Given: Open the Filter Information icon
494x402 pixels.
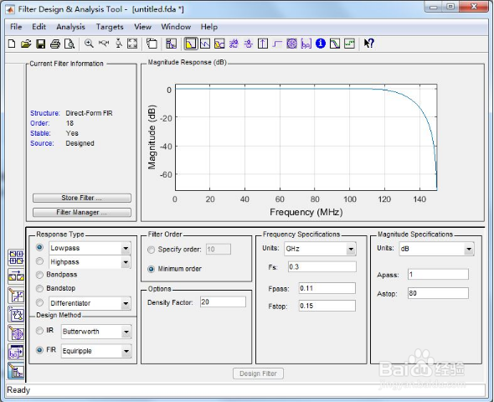Looking at the screenshot, I should [x=321, y=44].
